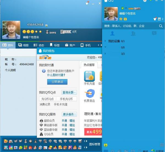Click the 手机充Q币 button

click(x=66, y=99)
